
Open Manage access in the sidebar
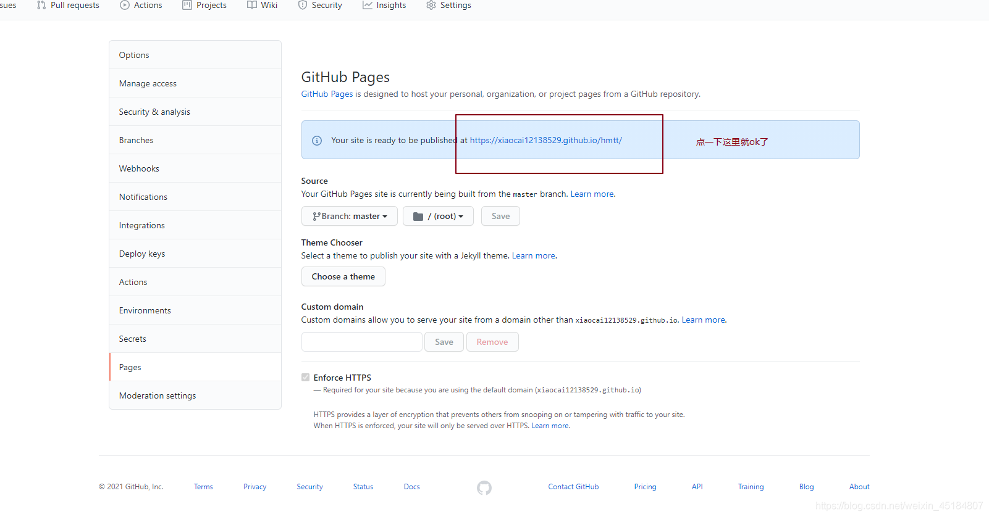[x=195, y=83]
